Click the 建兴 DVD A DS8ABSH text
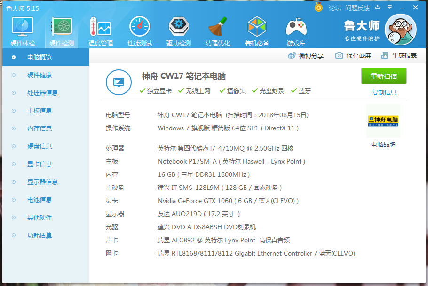This screenshot has height=286, width=428. [206, 227]
